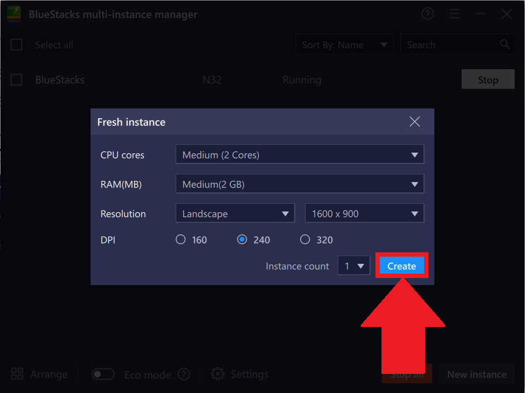The width and height of the screenshot is (525, 393).
Task: Expand the Landscape orientation dropdown
Action: point(235,213)
